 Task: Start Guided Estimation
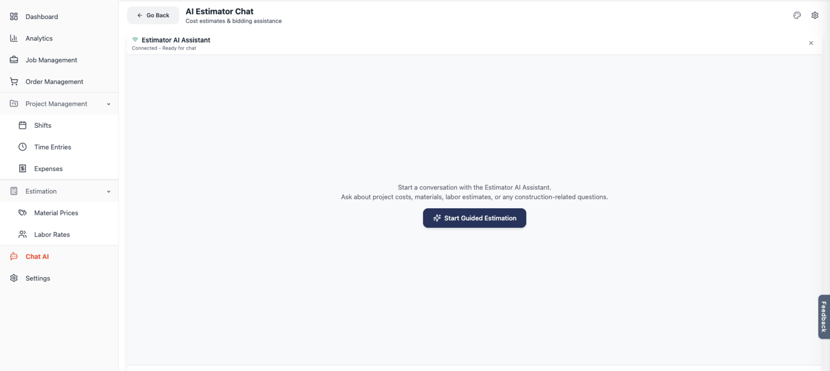pyautogui.click(x=474, y=218)
